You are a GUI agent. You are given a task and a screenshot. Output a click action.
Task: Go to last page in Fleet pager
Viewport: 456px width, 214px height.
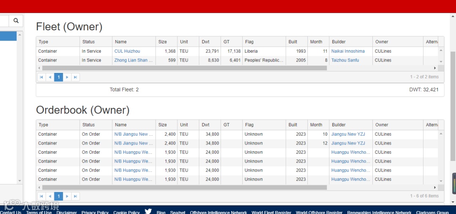point(75,77)
